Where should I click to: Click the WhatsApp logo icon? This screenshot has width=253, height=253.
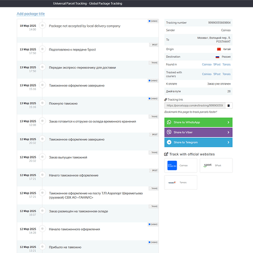[x=169, y=122]
